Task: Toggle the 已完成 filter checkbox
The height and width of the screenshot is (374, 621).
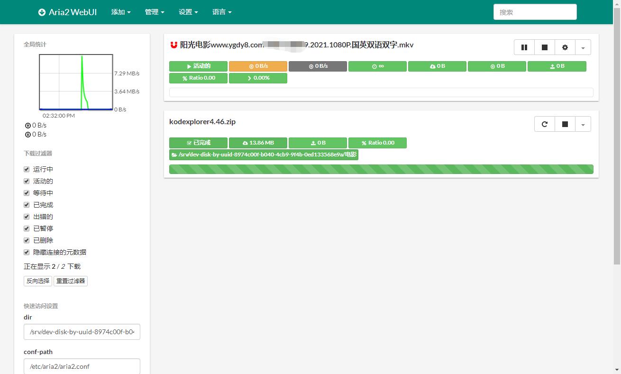Action: [x=27, y=205]
